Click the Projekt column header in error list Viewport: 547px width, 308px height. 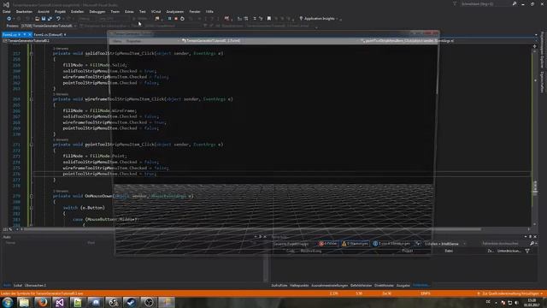(x=407, y=251)
